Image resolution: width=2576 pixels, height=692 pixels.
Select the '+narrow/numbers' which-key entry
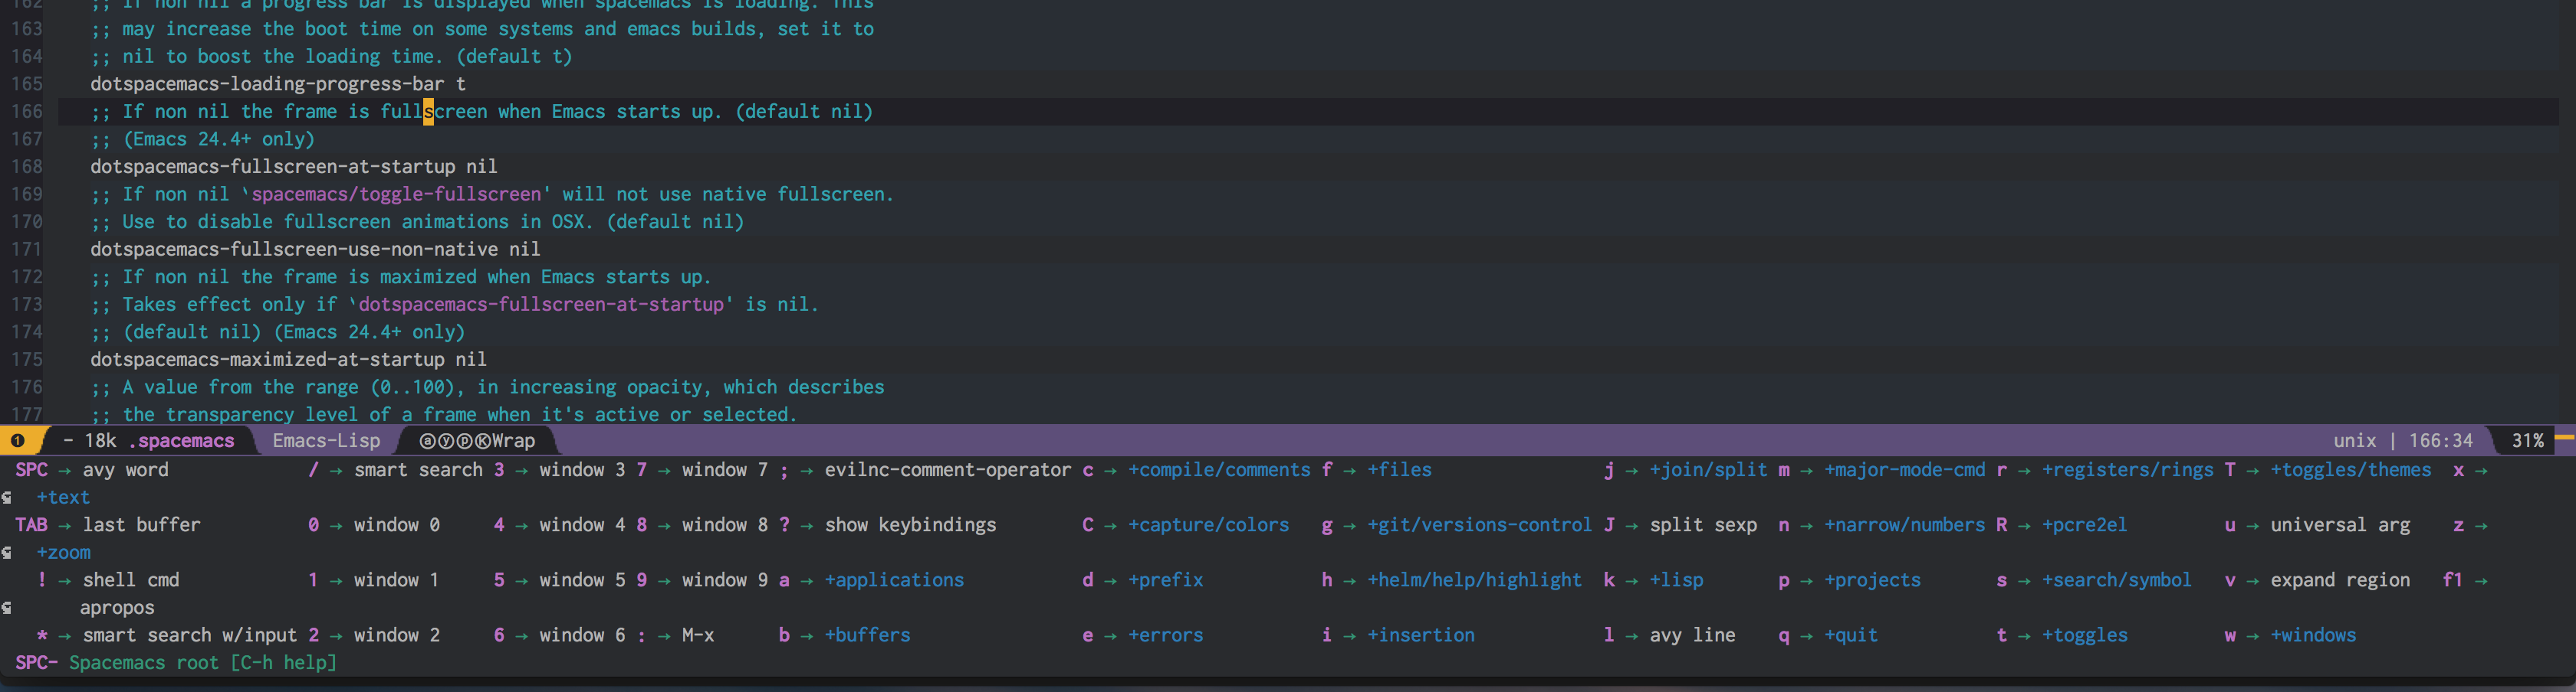pyautogui.click(x=1904, y=524)
